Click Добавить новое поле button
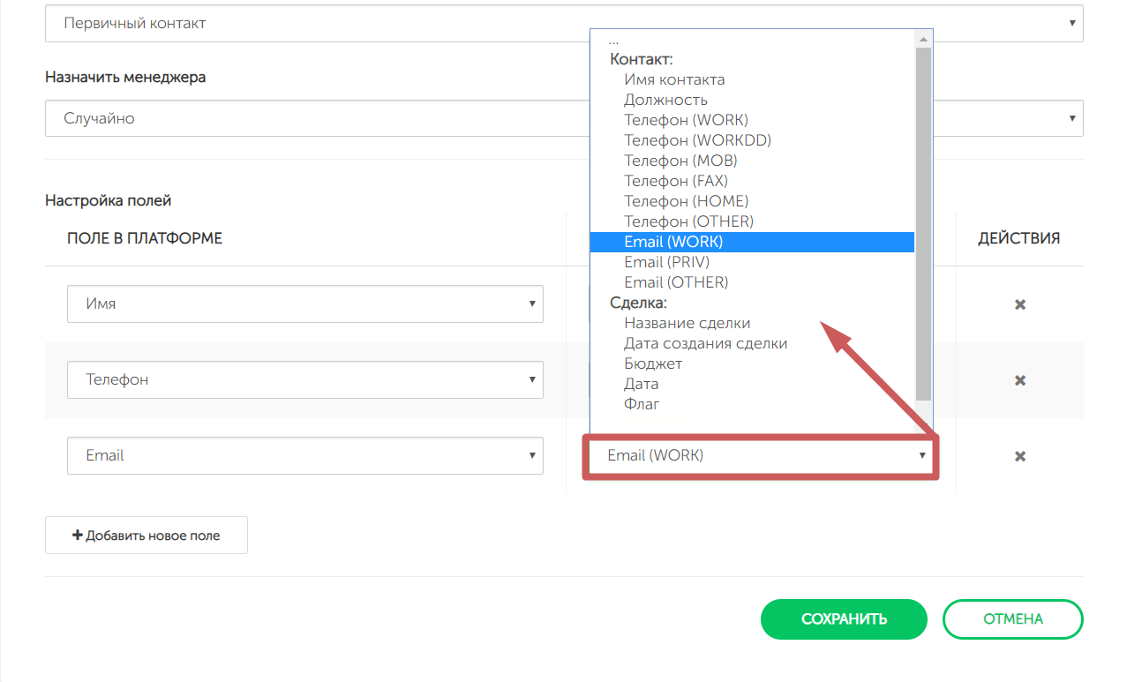1127x682 pixels. pyautogui.click(x=147, y=536)
